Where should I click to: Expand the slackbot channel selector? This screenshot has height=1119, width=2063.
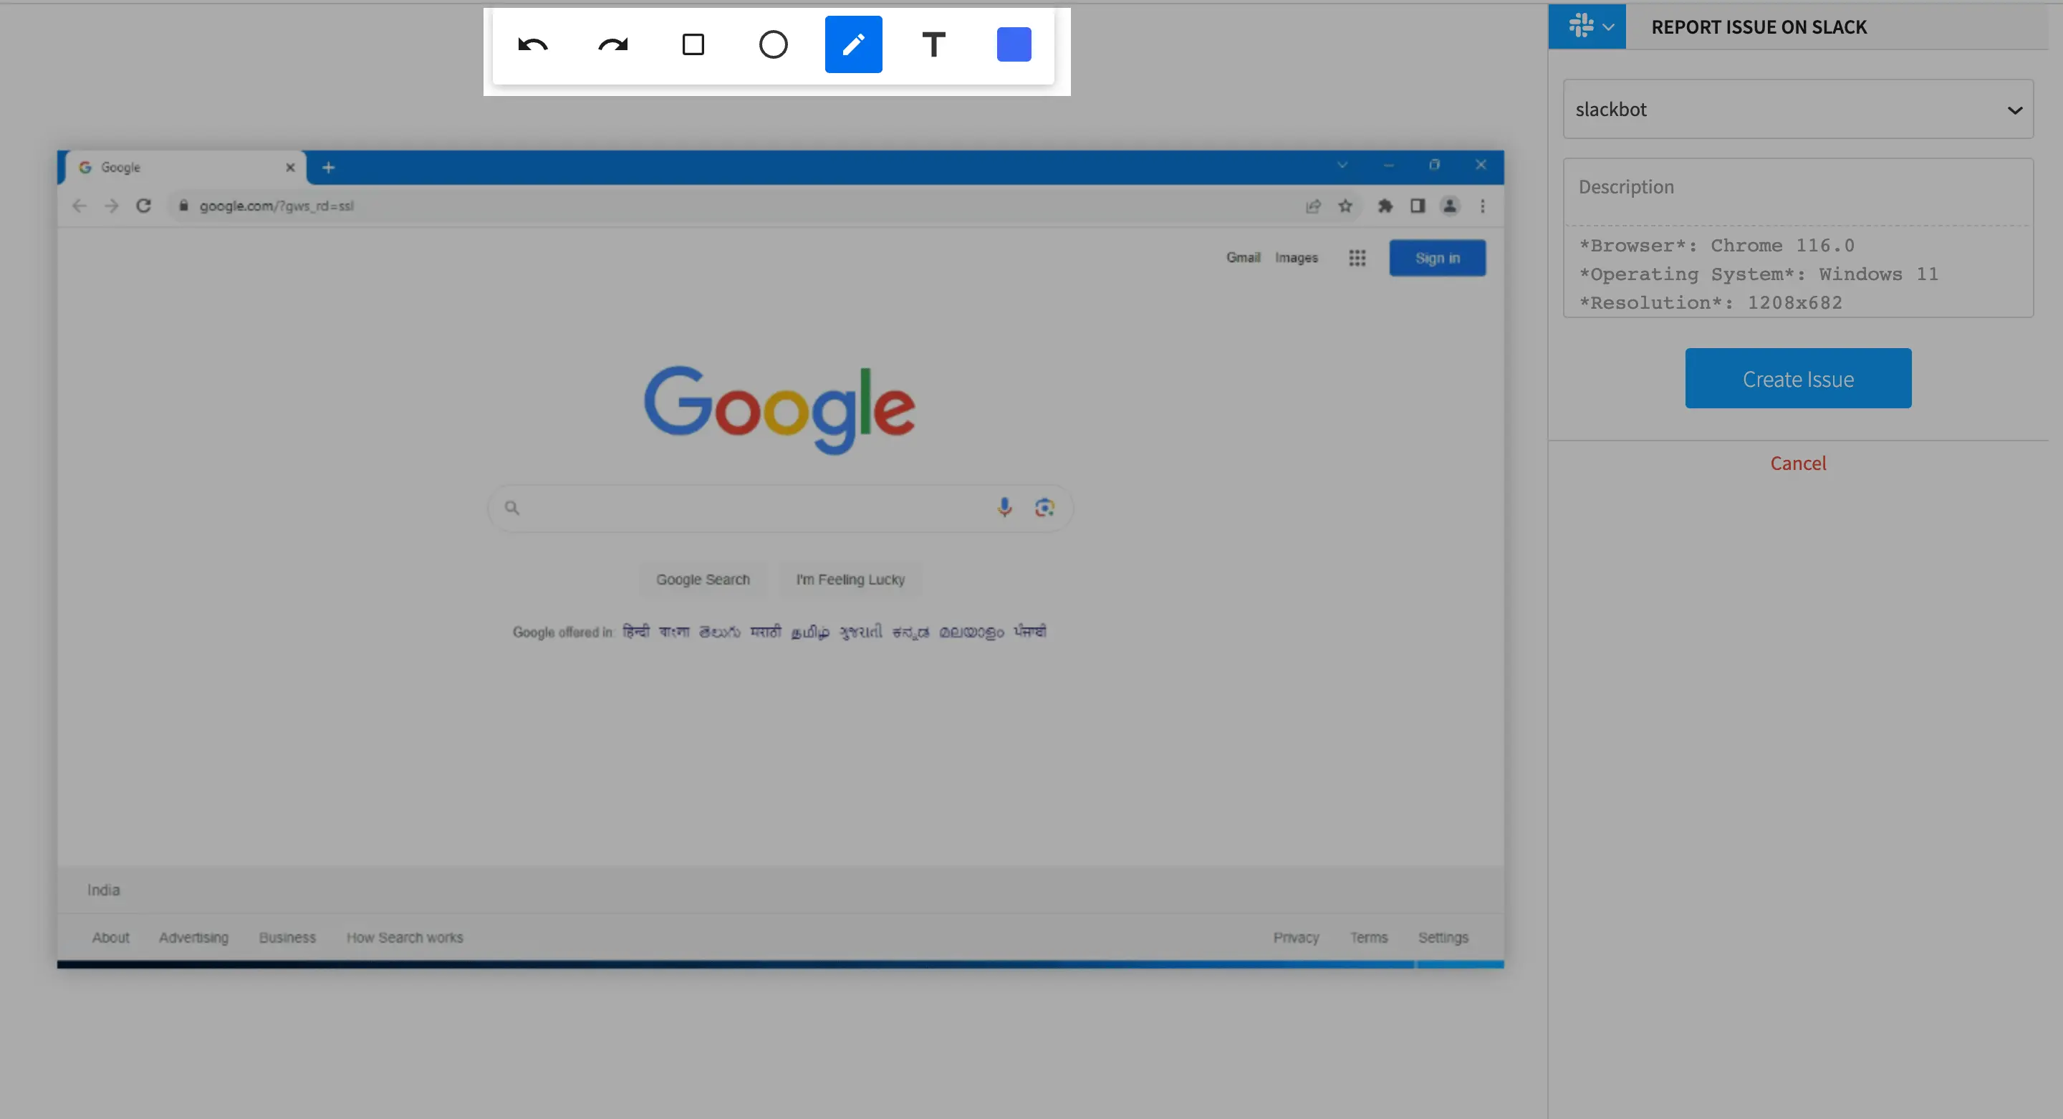[x=1797, y=110]
